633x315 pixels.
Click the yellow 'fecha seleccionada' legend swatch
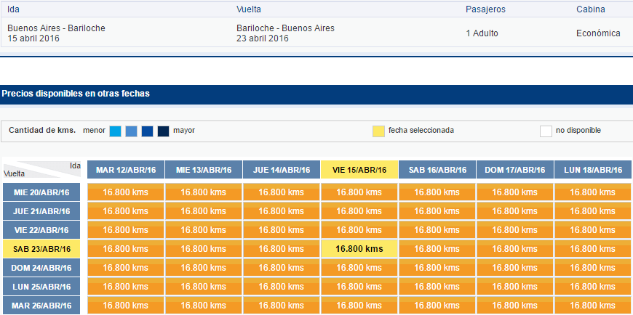pos(378,131)
